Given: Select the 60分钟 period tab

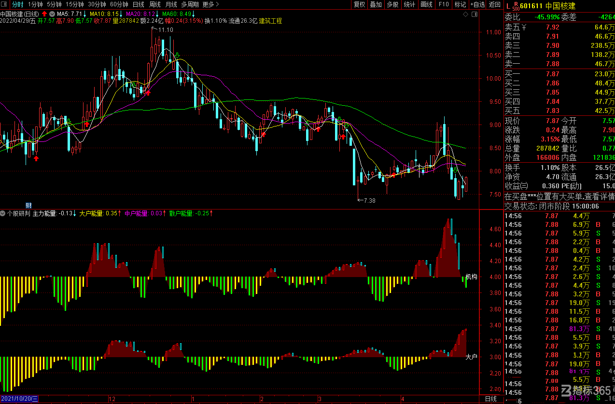Looking at the screenshot, I should pyautogui.click(x=119, y=4).
